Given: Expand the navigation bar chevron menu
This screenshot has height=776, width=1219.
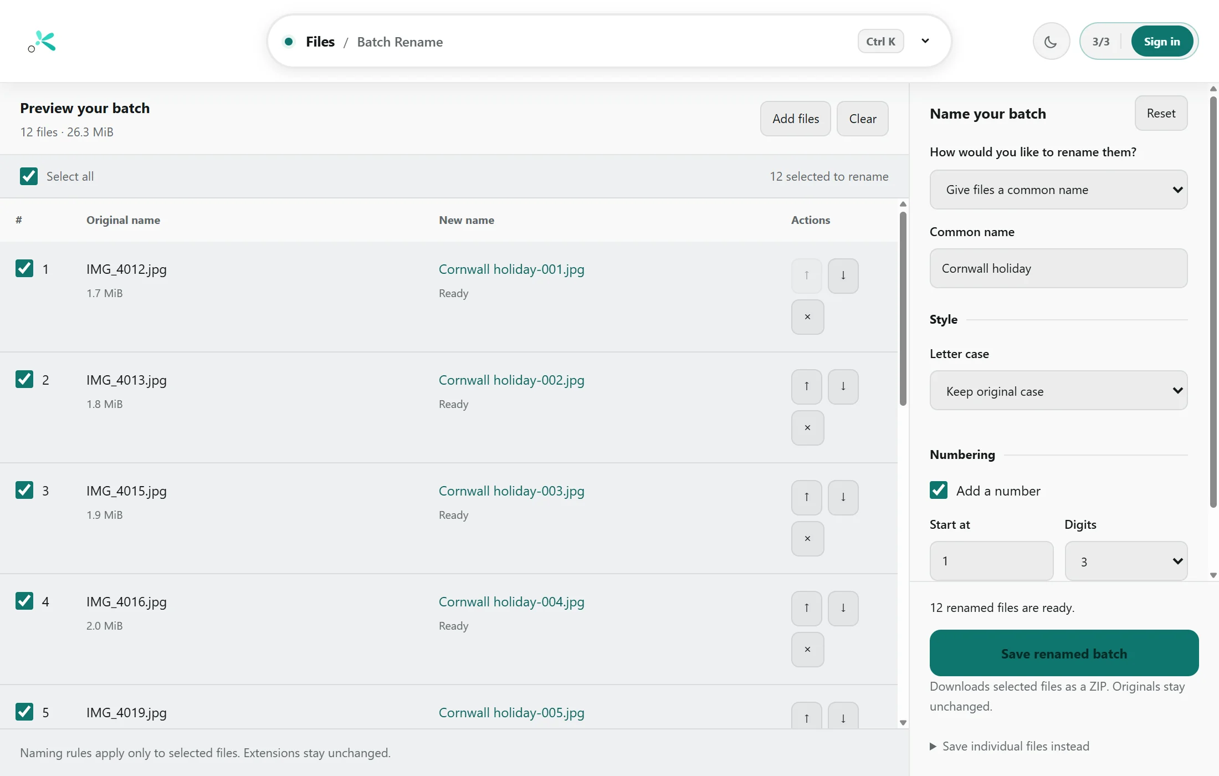Looking at the screenshot, I should click(x=925, y=41).
